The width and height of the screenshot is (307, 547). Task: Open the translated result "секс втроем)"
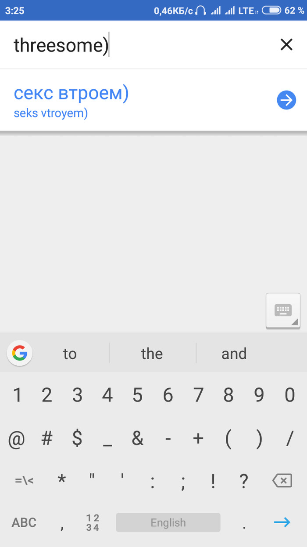click(x=71, y=100)
